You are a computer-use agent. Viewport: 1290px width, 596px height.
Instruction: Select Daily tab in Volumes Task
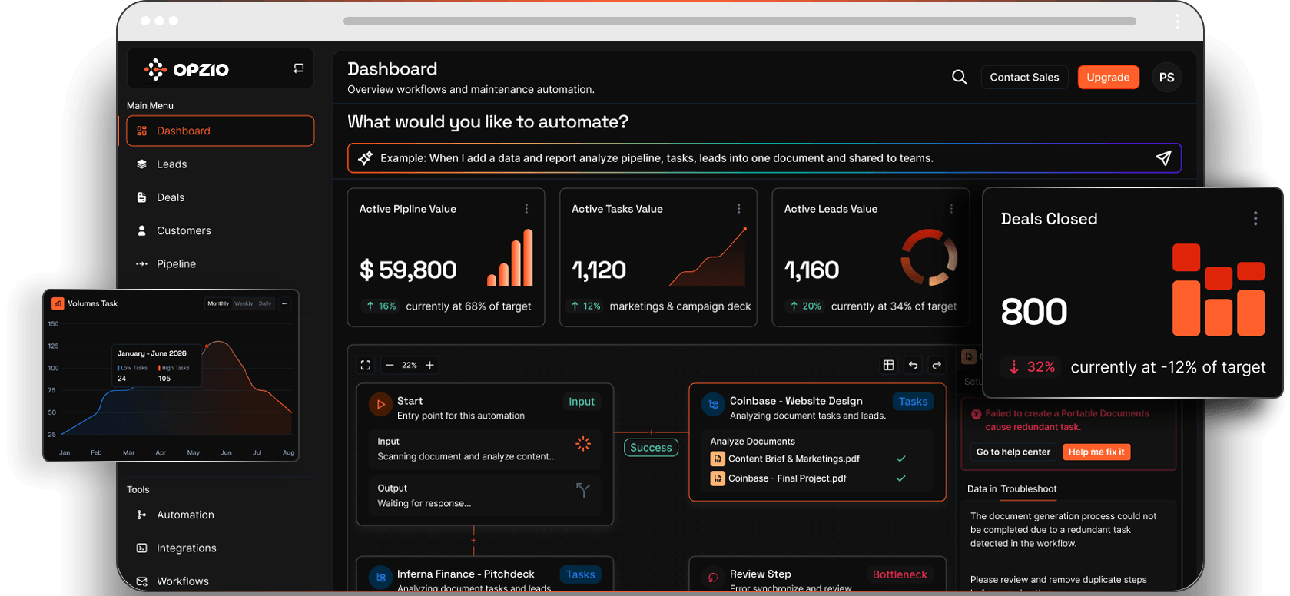pos(265,303)
